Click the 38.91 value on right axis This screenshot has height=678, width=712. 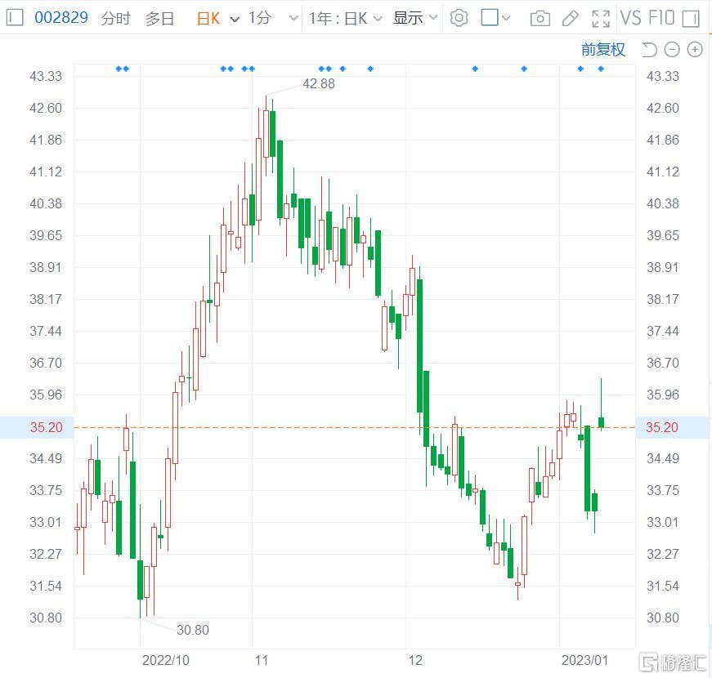tap(663, 267)
